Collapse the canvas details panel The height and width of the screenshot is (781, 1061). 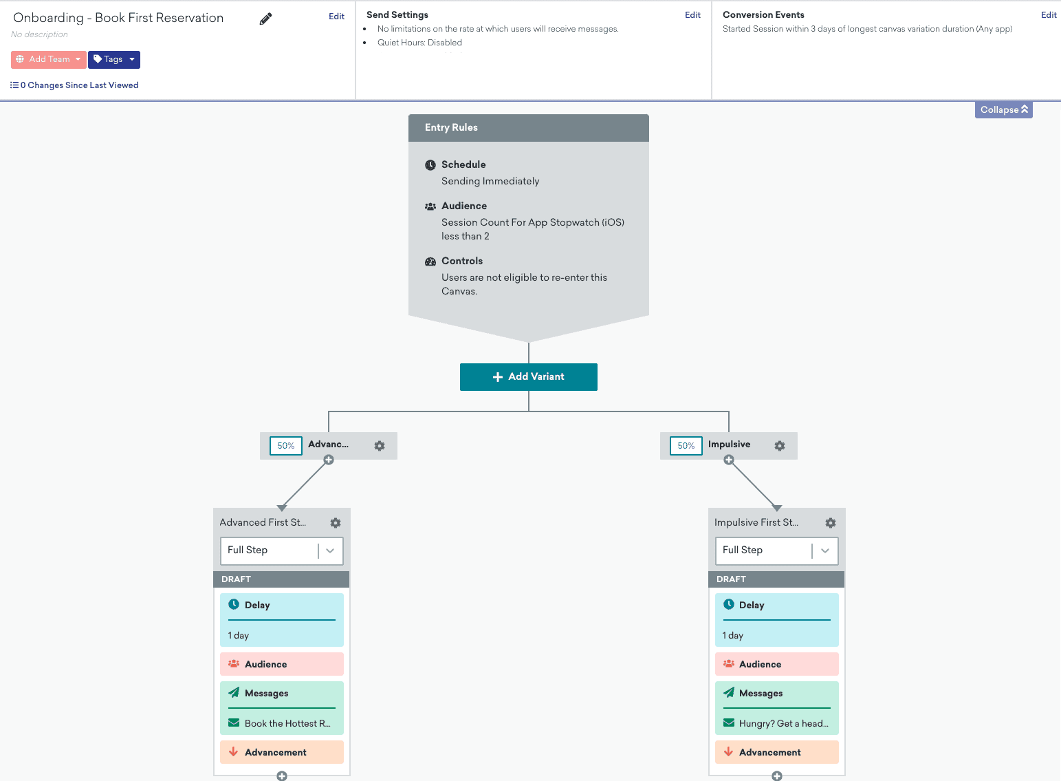click(x=1003, y=109)
